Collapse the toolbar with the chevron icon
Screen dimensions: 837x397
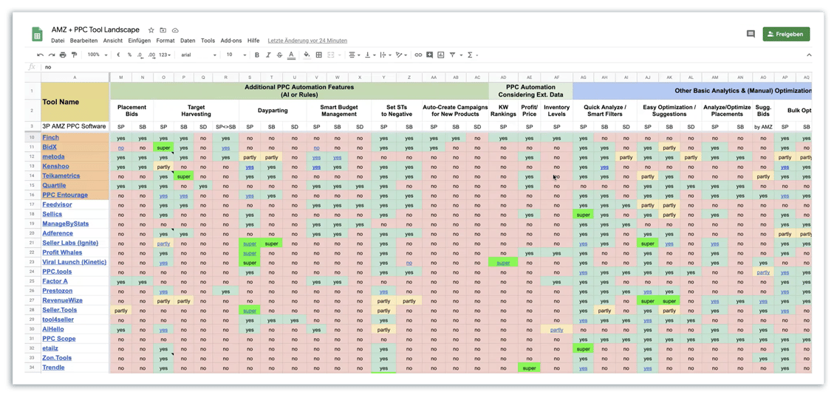(809, 55)
